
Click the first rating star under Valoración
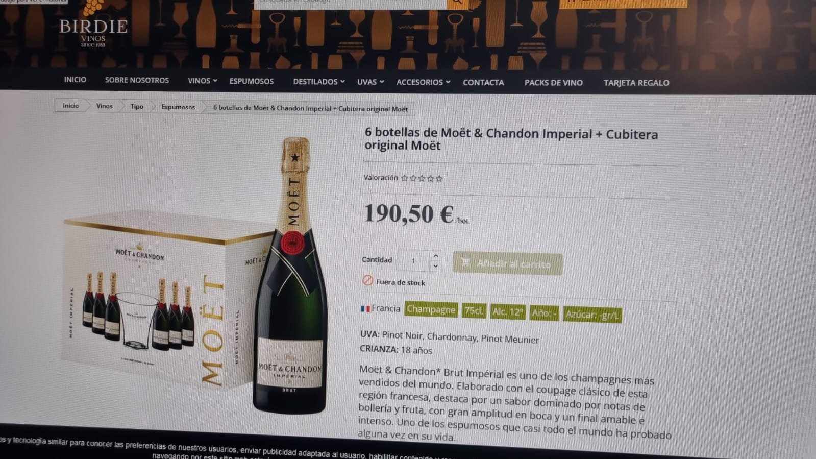[405, 178]
